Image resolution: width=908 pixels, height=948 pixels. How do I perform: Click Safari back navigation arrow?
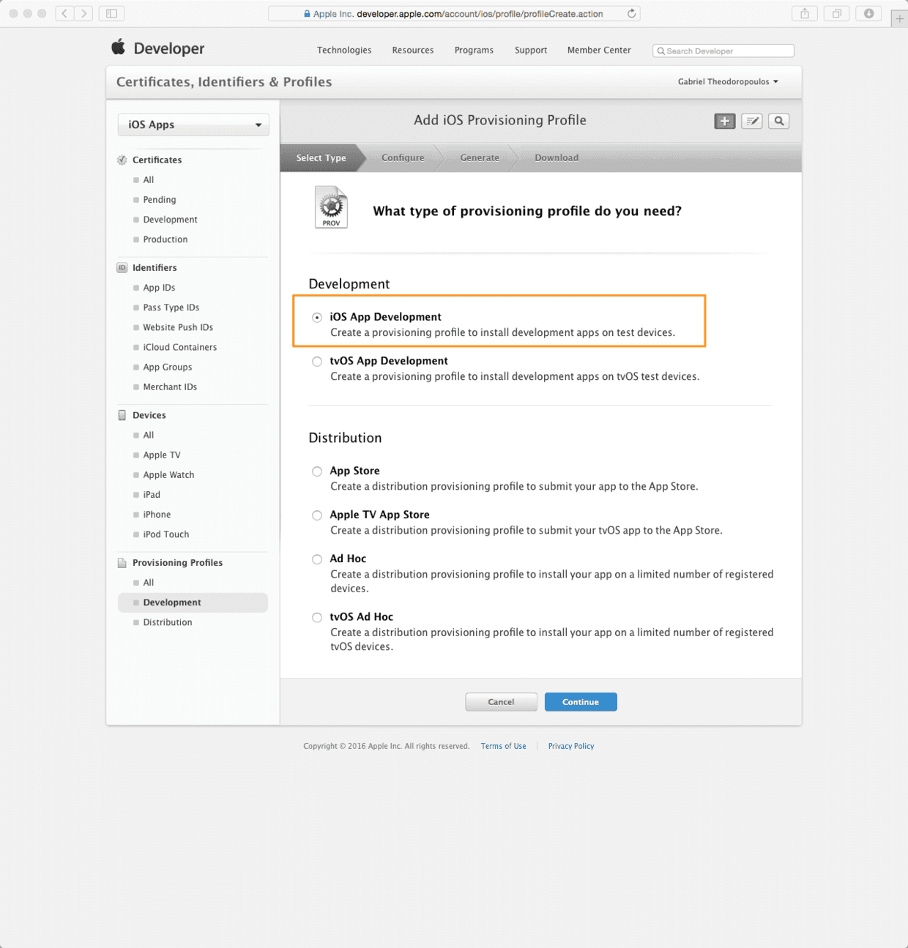coord(64,13)
